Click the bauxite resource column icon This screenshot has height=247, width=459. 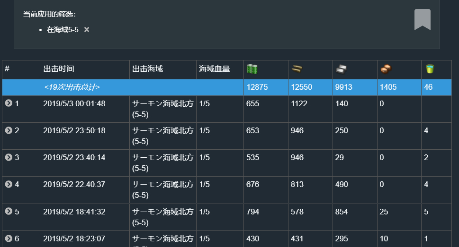coord(386,69)
